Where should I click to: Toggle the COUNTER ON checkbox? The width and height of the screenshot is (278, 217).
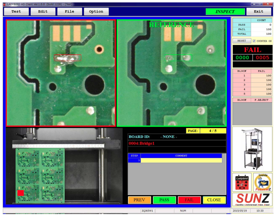click(254, 41)
